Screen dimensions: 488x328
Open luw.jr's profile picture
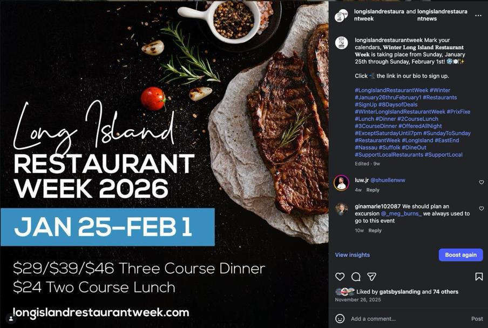tap(341, 183)
